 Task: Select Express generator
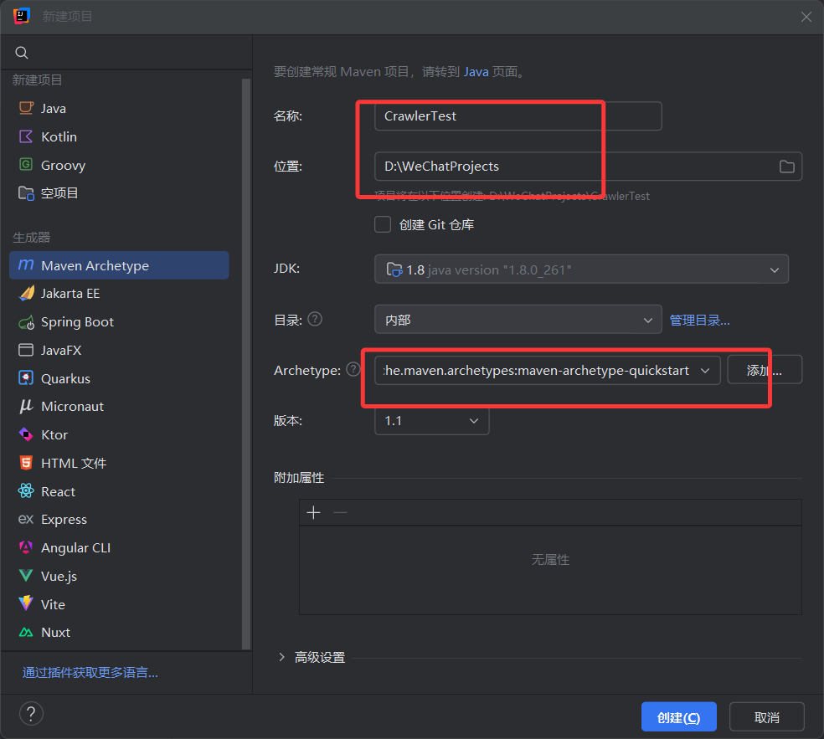pyautogui.click(x=119, y=520)
